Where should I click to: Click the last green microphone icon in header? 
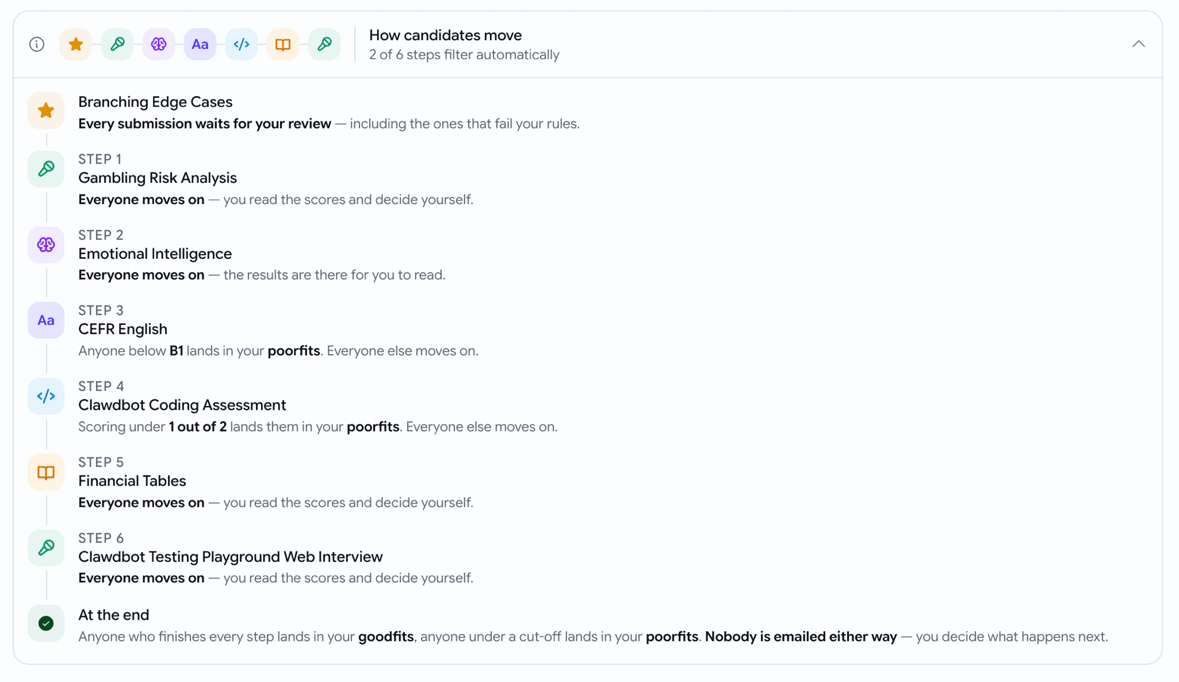pyautogui.click(x=324, y=44)
